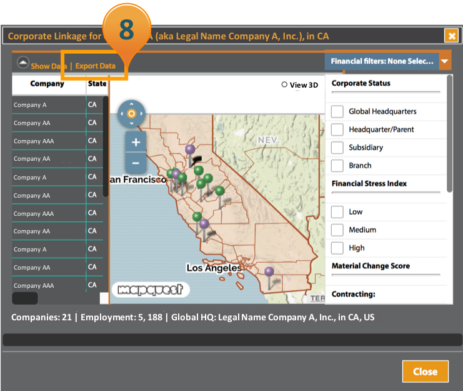Check the Low stress index checkbox
Screen dimensions: 463x391
click(x=337, y=212)
